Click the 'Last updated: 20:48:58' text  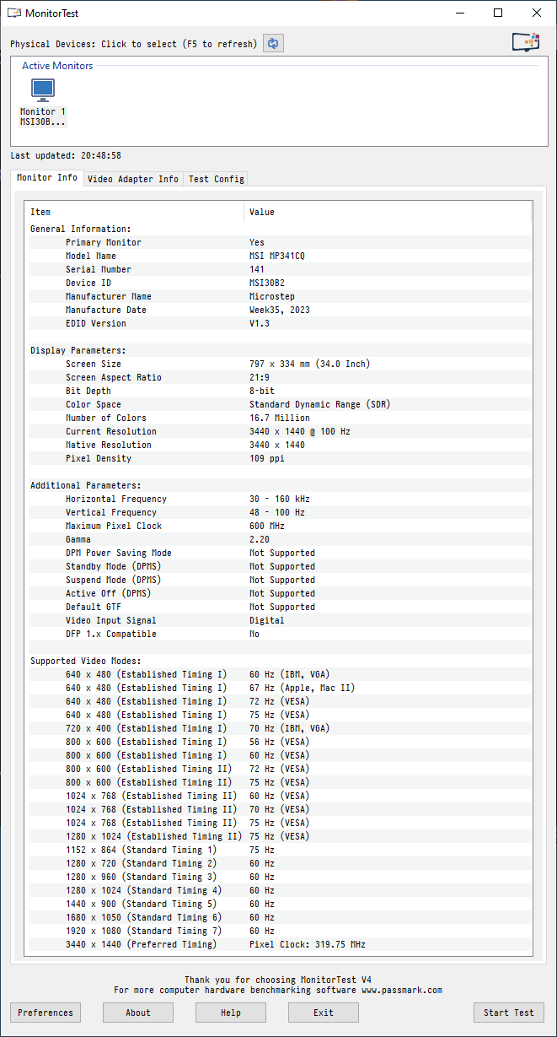[x=66, y=155]
